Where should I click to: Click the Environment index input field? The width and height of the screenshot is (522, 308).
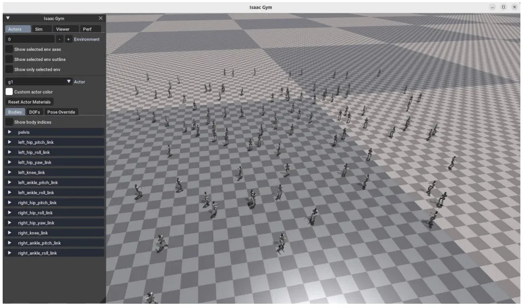click(x=29, y=39)
